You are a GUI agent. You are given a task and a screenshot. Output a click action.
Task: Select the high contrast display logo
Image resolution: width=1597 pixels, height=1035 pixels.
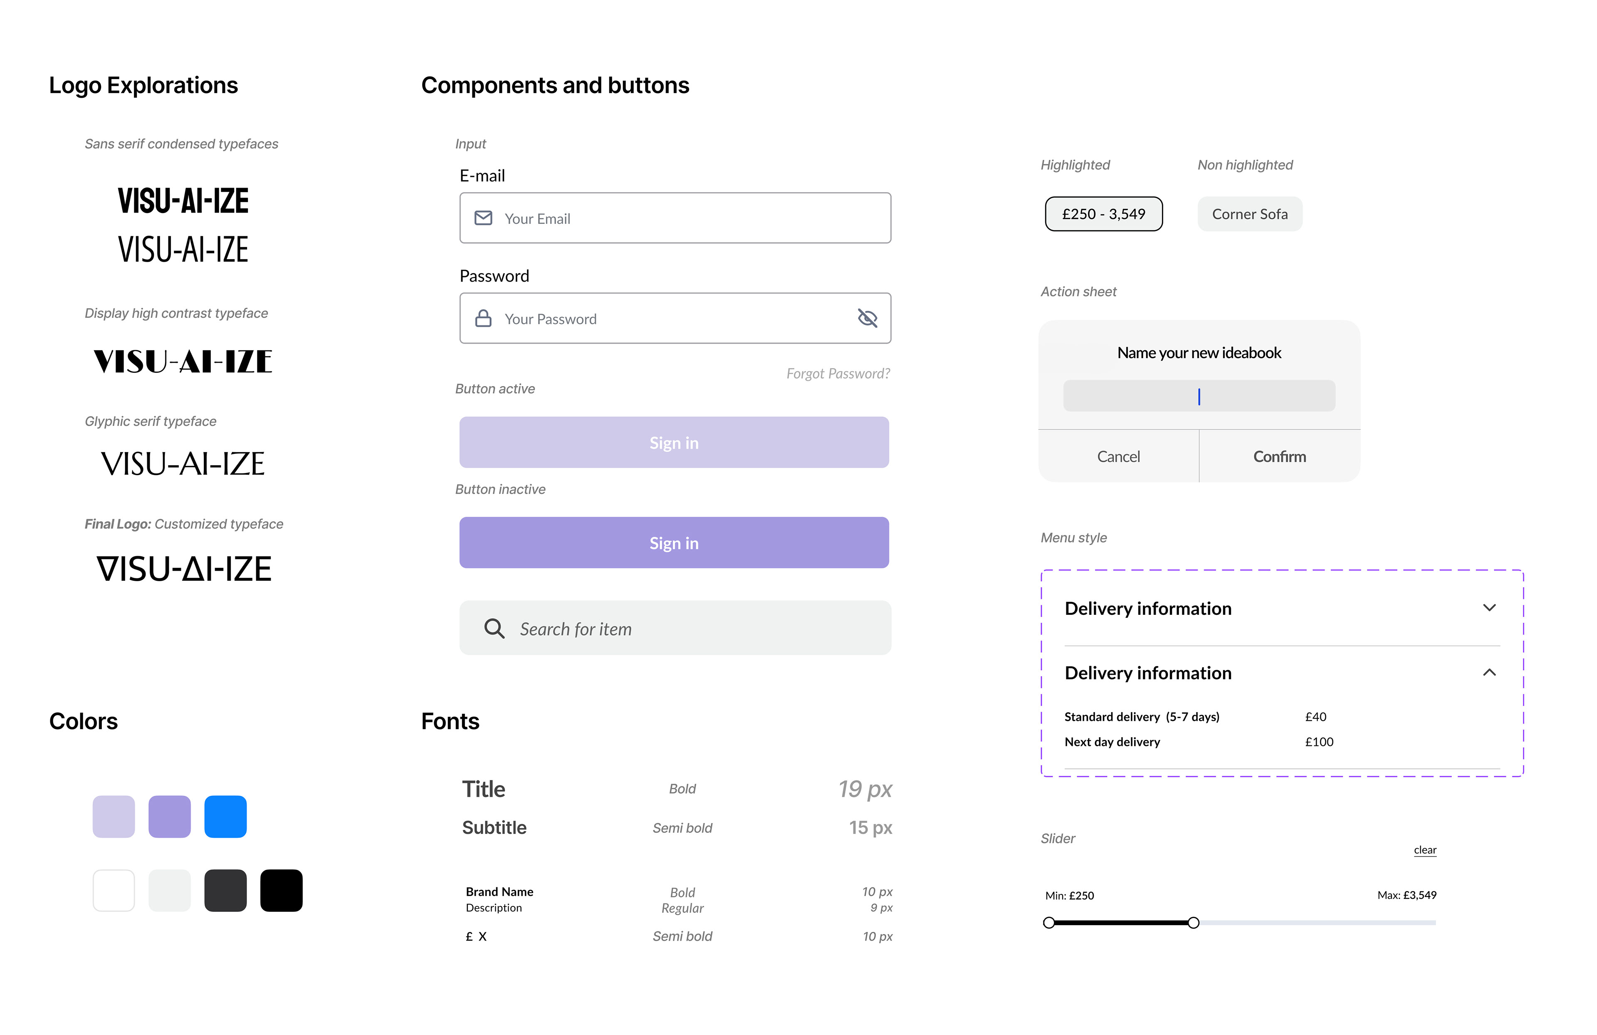pyautogui.click(x=183, y=362)
